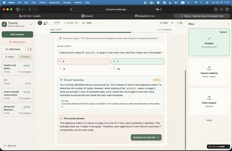Select answer C. 14

click(83, 69)
